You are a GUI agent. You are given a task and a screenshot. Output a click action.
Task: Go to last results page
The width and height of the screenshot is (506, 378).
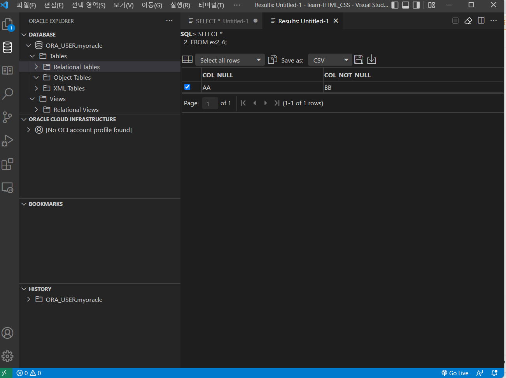point(277,103)
